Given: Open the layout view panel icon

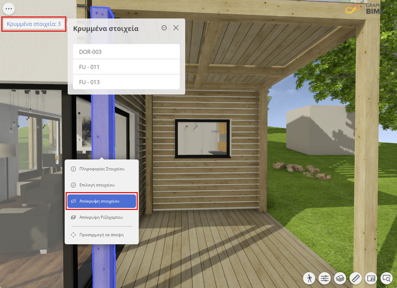Looking at the screenshot, I should 371,278.
